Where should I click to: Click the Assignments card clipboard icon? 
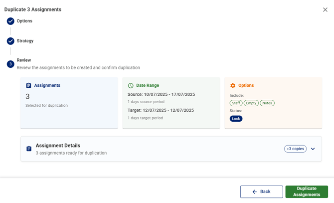(x=28, y=86)
